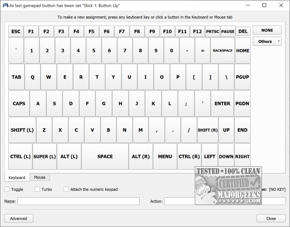Click into the Name text field

78,201
